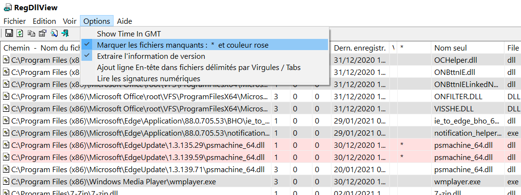This screenshot has height=195, width=521.
Task: Click the notification_helper... name cell
Action: click(x=468, y=133)
